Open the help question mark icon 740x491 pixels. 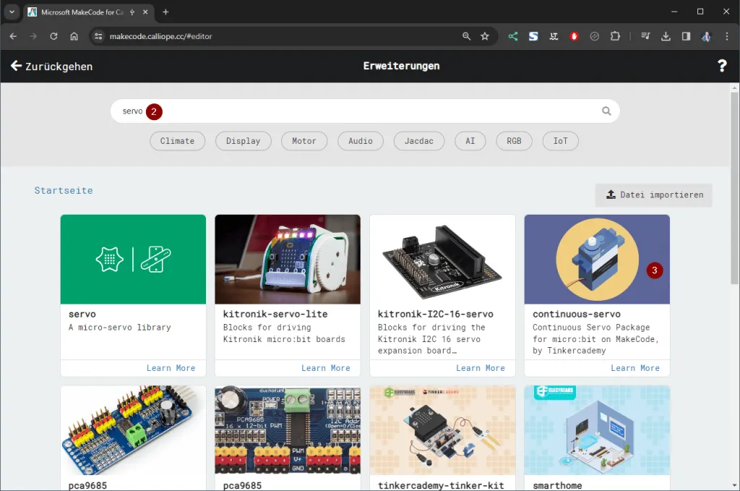[721, 66]
